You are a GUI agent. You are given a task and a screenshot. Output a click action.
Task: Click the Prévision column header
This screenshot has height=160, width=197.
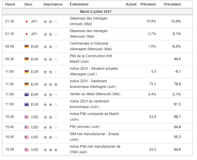(148, 4)
